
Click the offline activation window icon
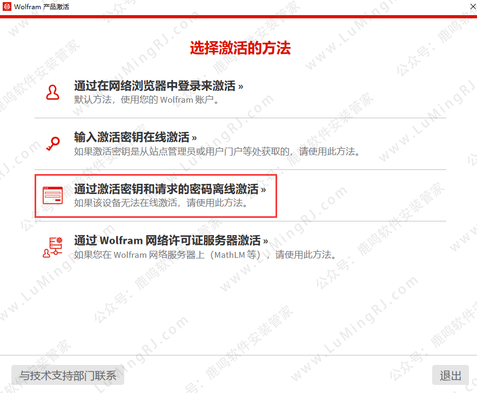tap(52, 195)
